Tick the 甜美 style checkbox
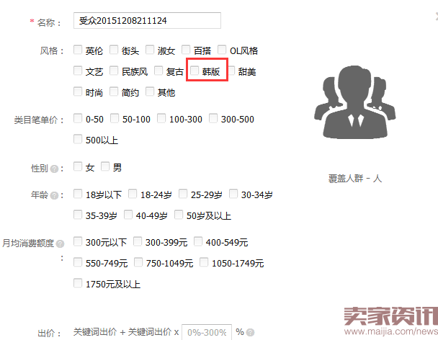Viewport: 438px width, 340px height. coord(231,71)
